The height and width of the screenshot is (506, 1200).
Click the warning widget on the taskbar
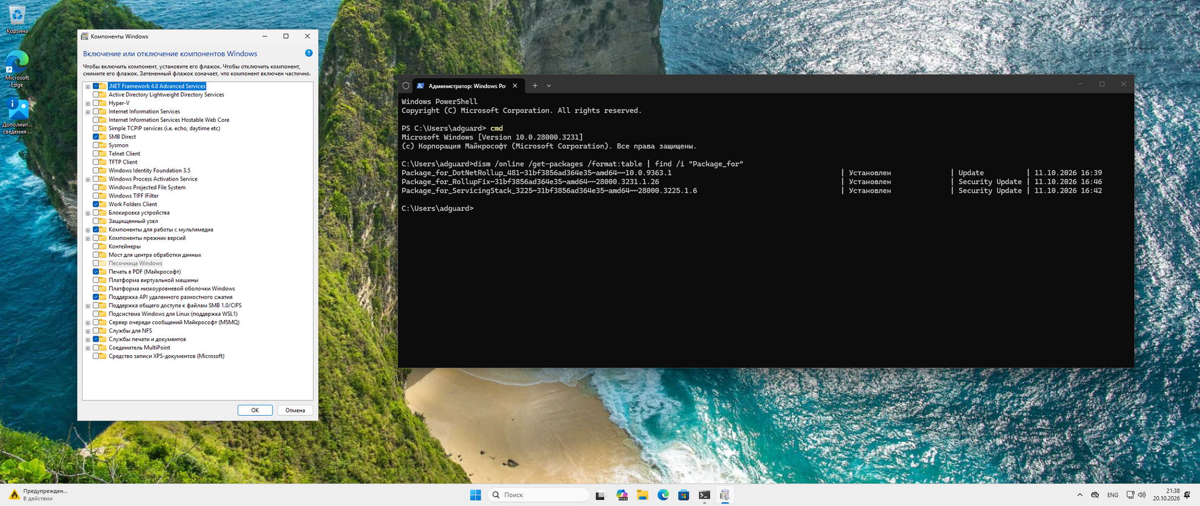tap(39, 494)
